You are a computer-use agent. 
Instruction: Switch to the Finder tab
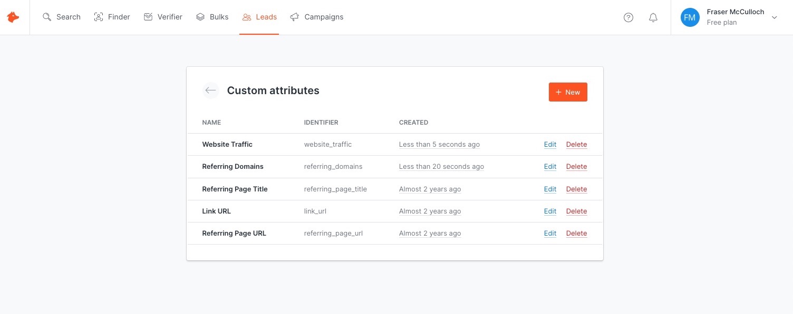112,17
